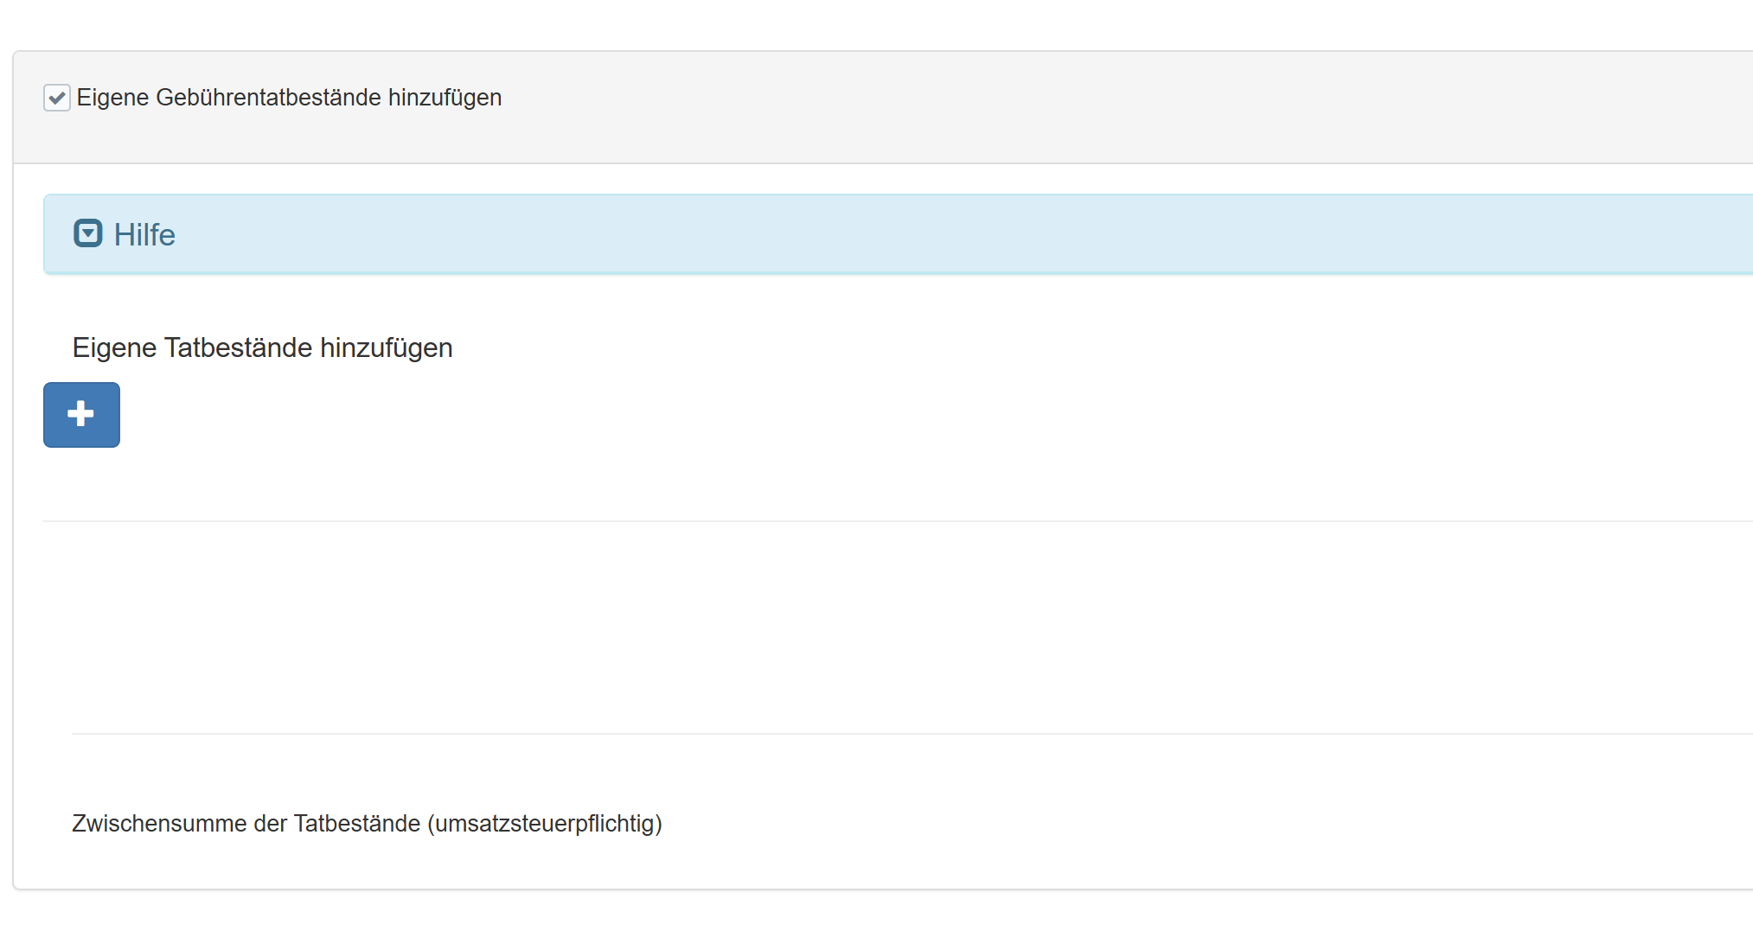Click blank area below the plus button
Viewport: 1753px width, 937px height.
point(81,484)
